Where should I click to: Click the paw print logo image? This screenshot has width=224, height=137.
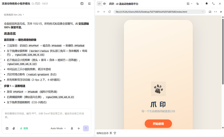(x=158, y=89)
